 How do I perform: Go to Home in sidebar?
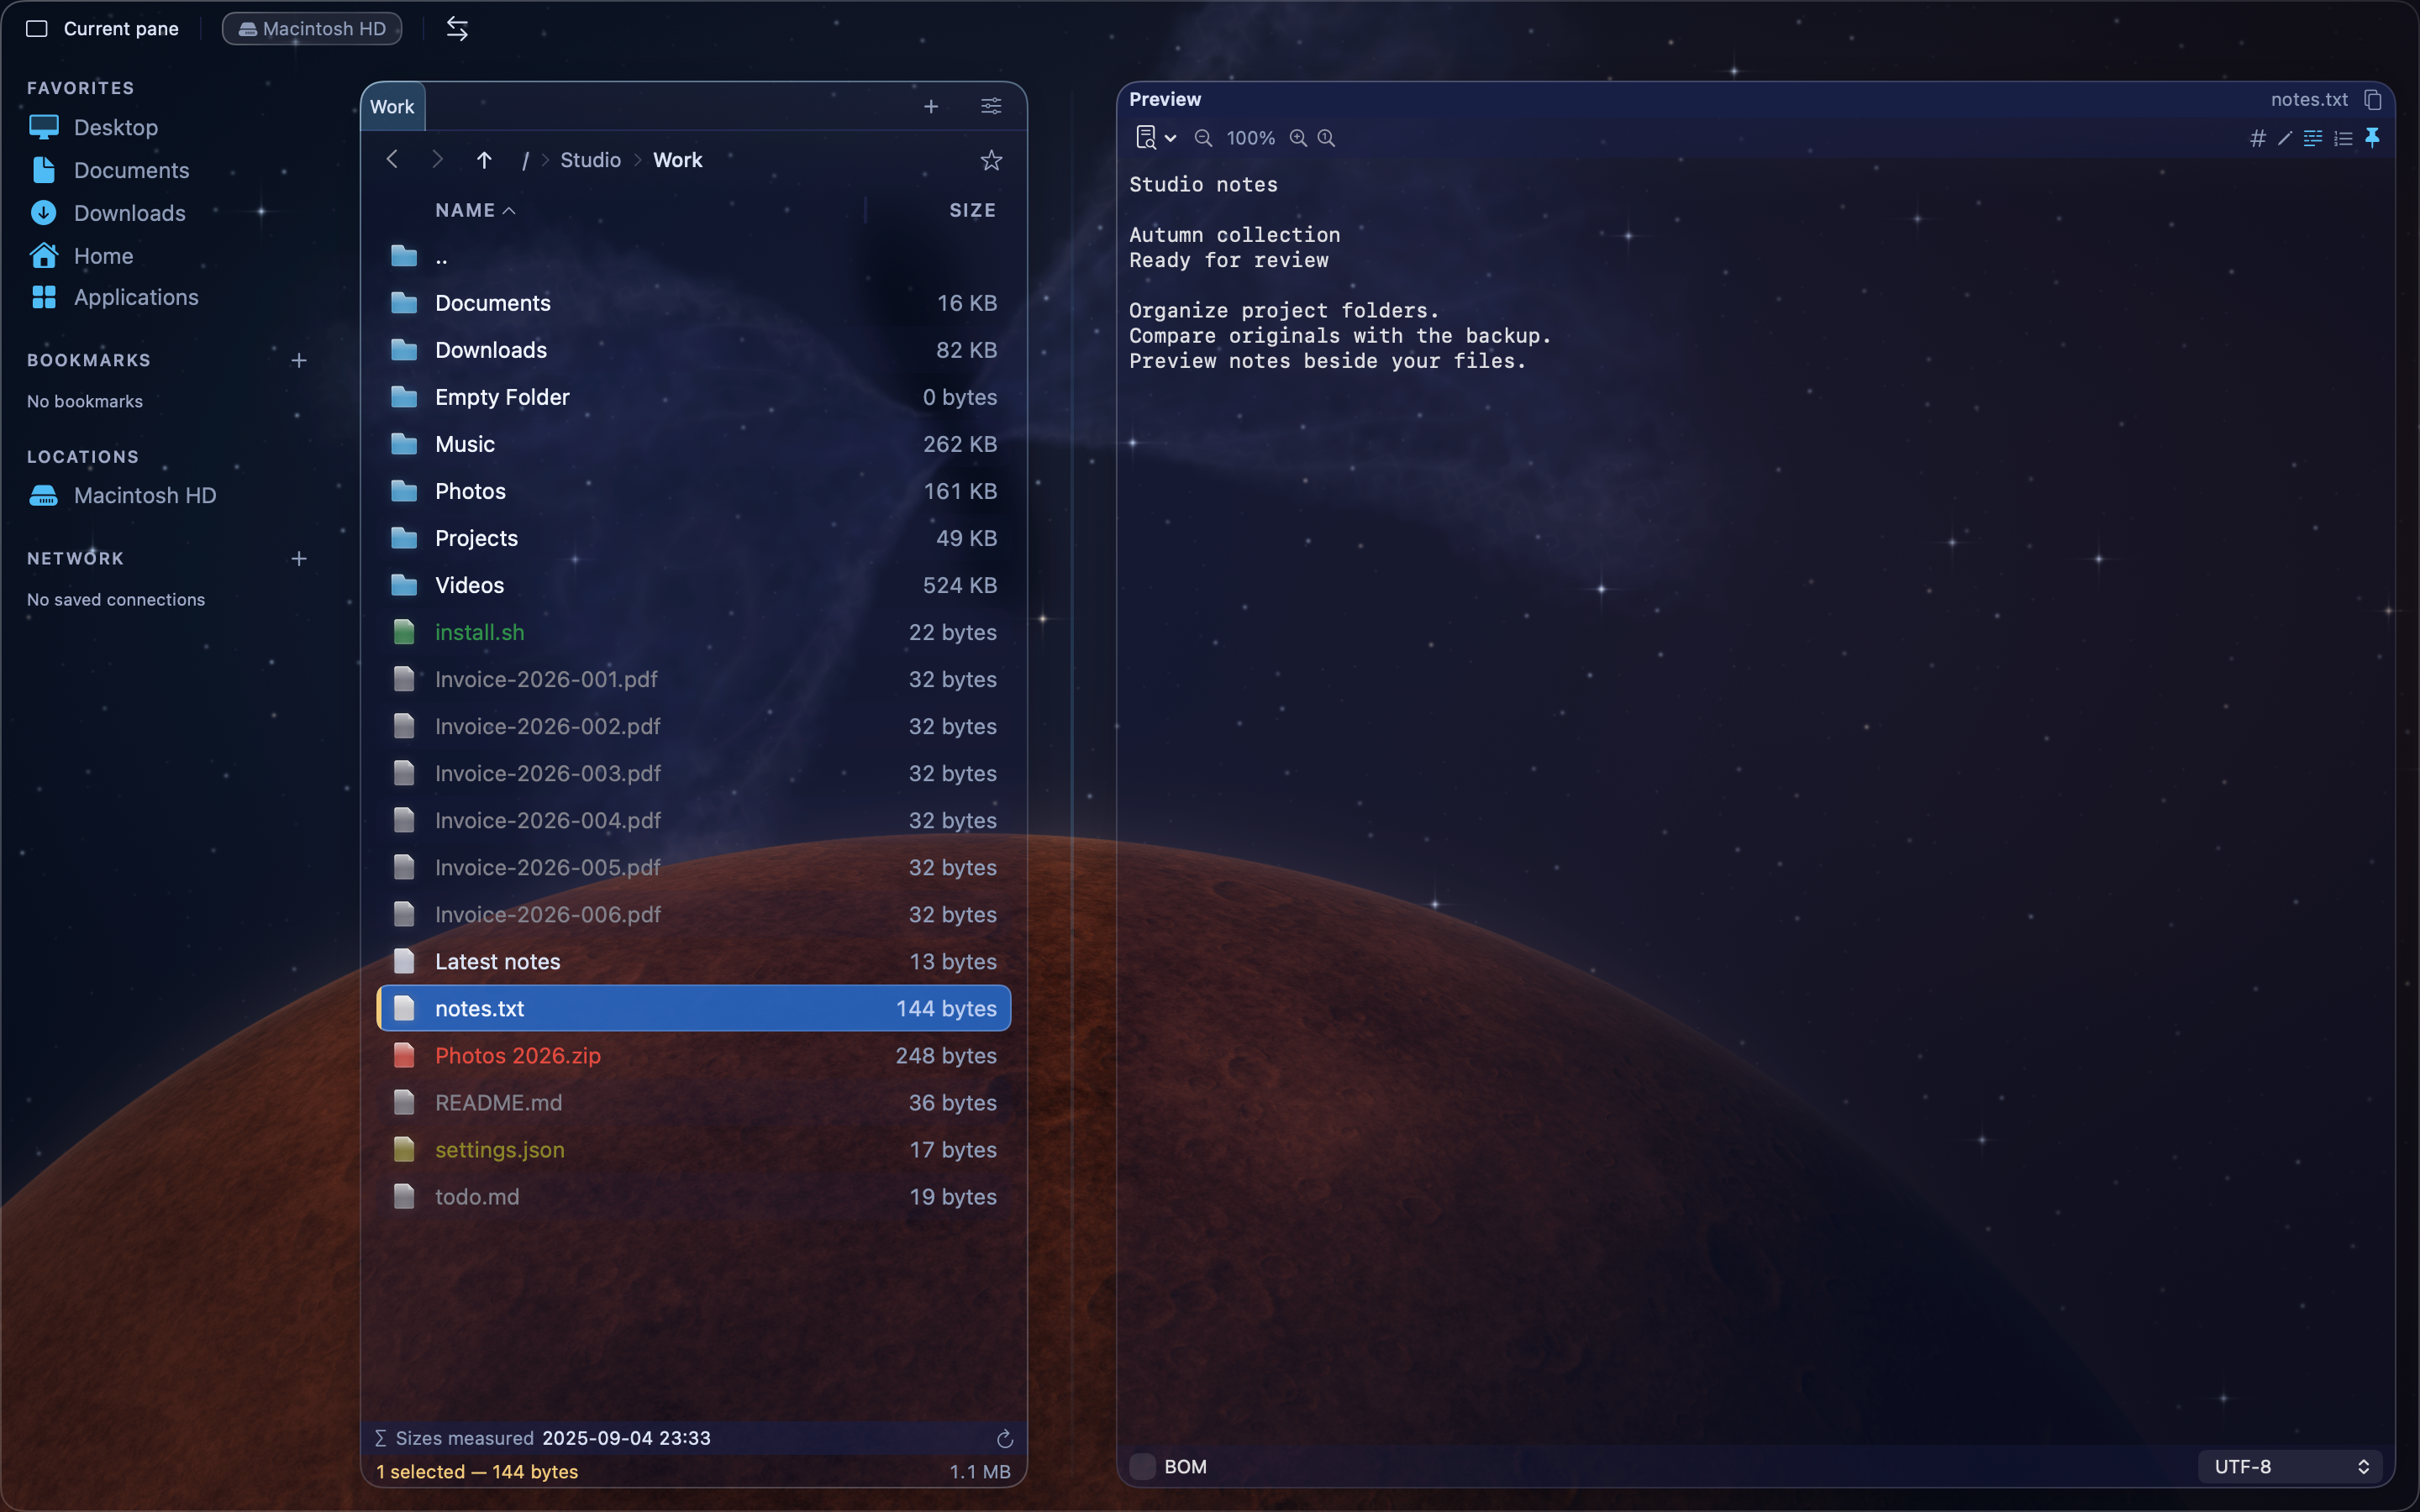(103, 256)
